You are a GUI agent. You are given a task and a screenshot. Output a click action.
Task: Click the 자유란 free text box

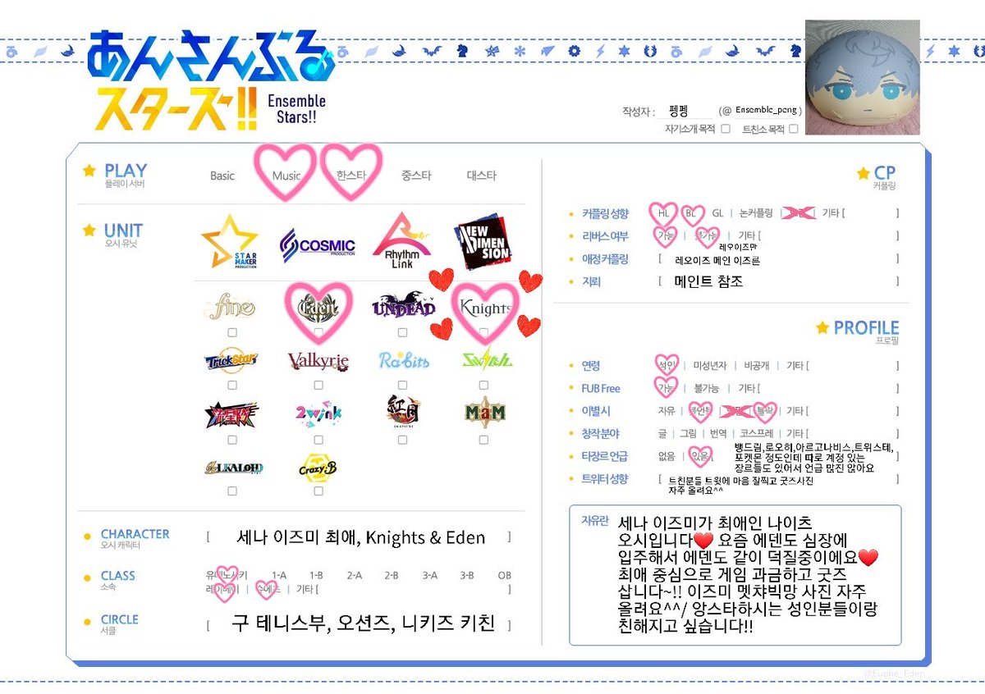(x=735, y=574)
